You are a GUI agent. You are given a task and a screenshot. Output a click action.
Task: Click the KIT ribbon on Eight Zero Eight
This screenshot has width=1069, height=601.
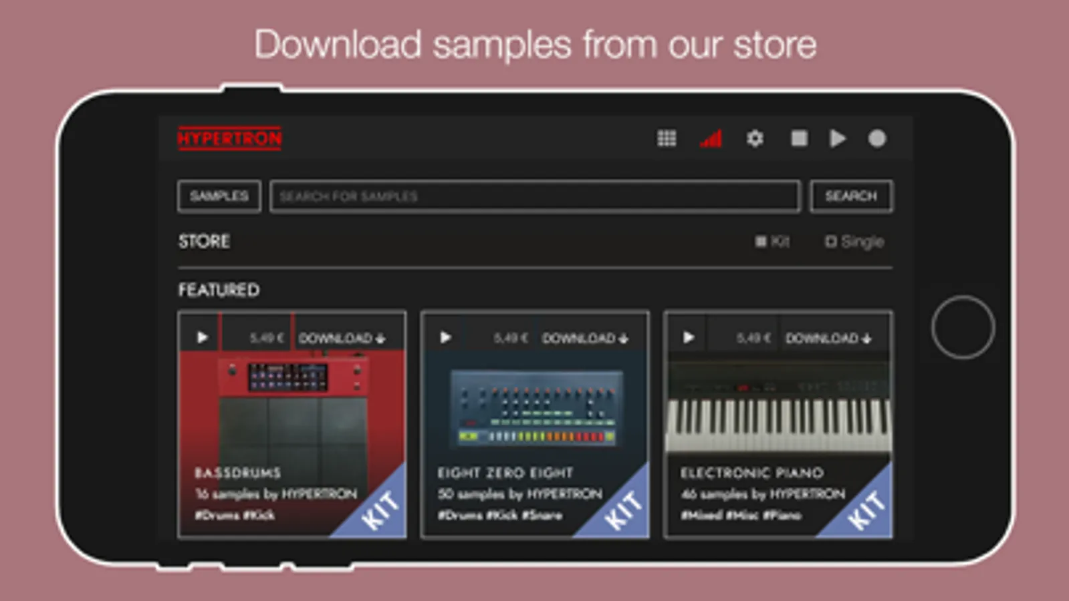click(623, 511)
